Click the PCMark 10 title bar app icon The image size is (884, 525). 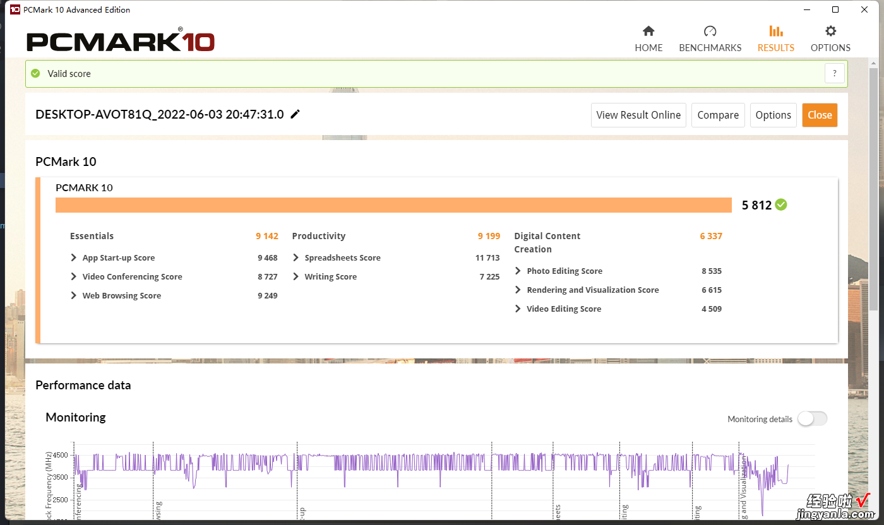15,9
